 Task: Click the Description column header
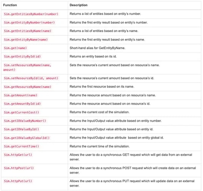pyautogui.click(x=79, y=5)
